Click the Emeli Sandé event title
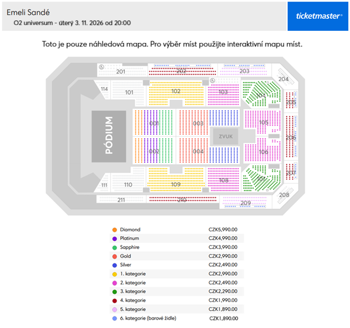Viewport: 350px width, 328px height. pyautogui.click(x=28, y=11)
